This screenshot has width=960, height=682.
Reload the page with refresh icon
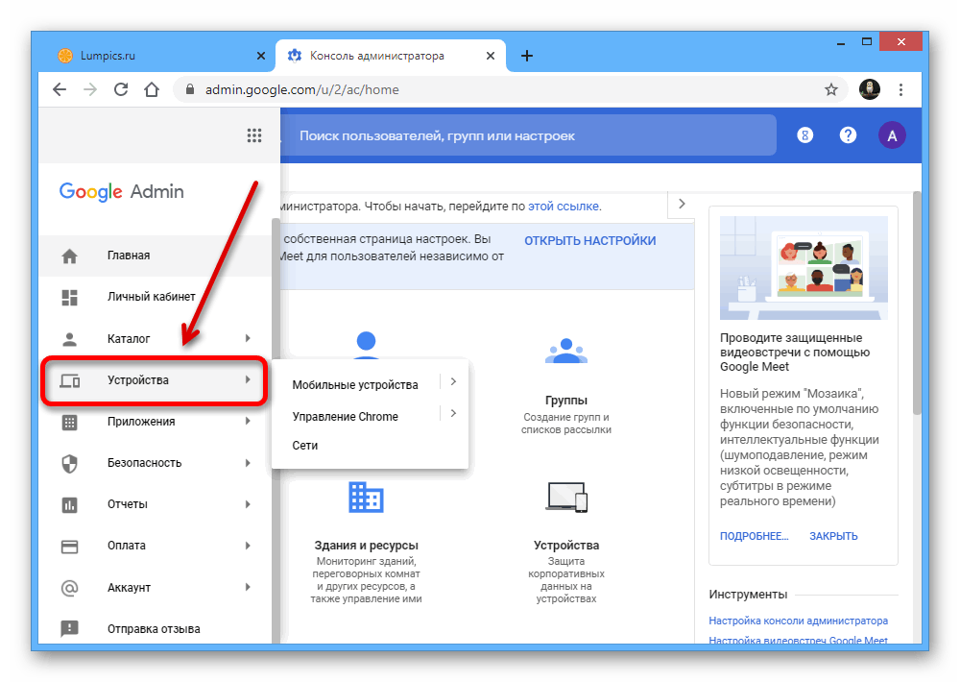(121, 89)
